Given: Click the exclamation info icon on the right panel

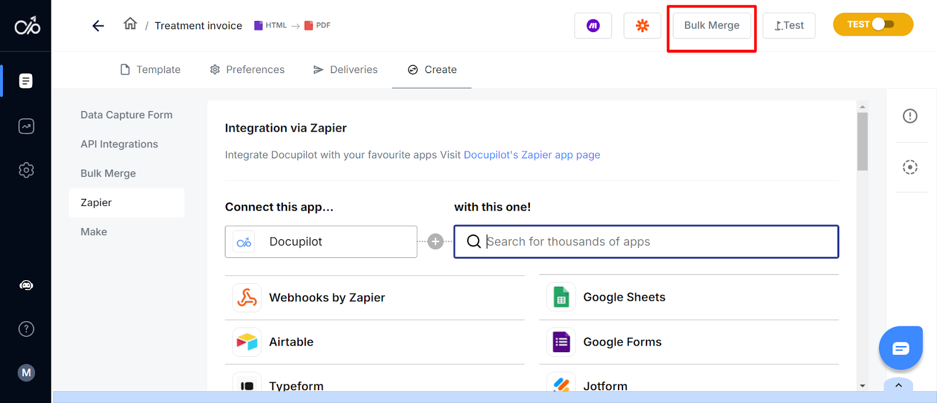Looking at the screenshot, I should (x=910, y=116).
